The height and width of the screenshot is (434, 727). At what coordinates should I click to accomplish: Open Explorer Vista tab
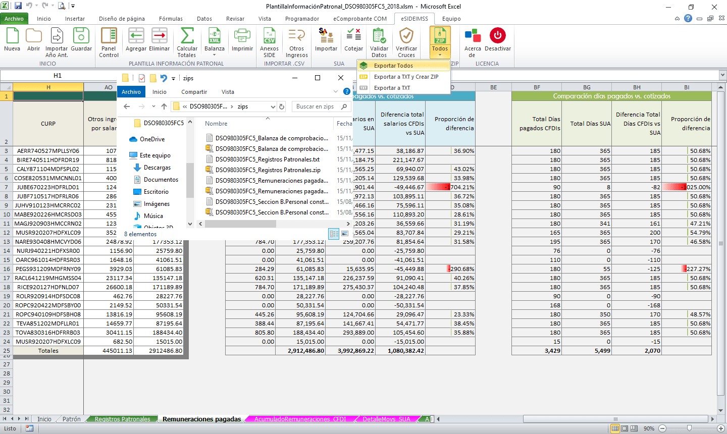[x=228, y=92]
